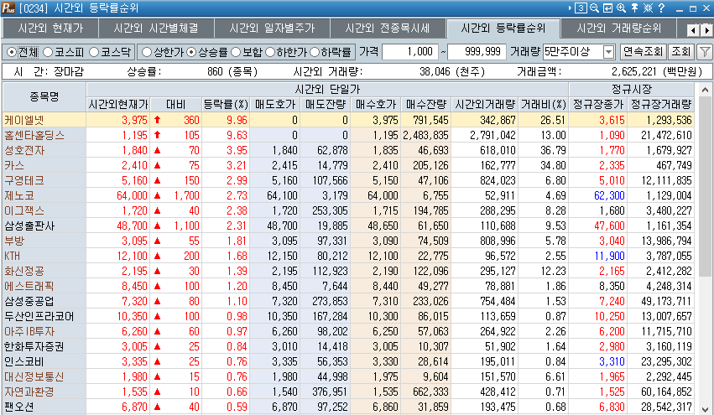Select the 카스 stock name

14,165
